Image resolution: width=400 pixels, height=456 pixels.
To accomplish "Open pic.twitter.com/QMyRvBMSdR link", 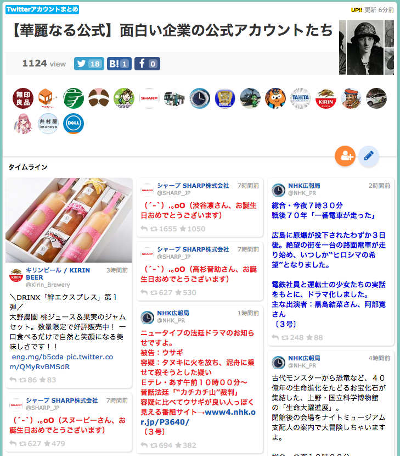I will click(x=61, y=362).
